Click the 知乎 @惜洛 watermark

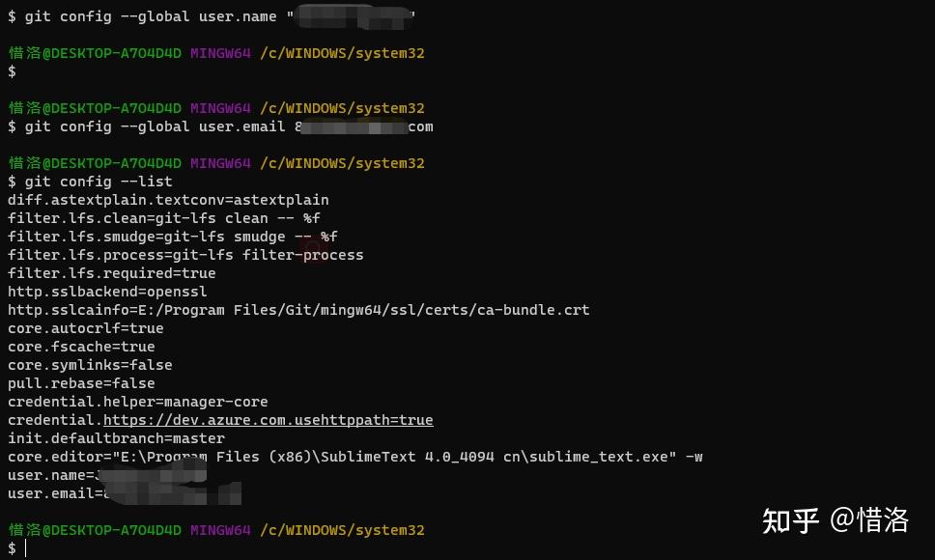[x=836, y=519]
